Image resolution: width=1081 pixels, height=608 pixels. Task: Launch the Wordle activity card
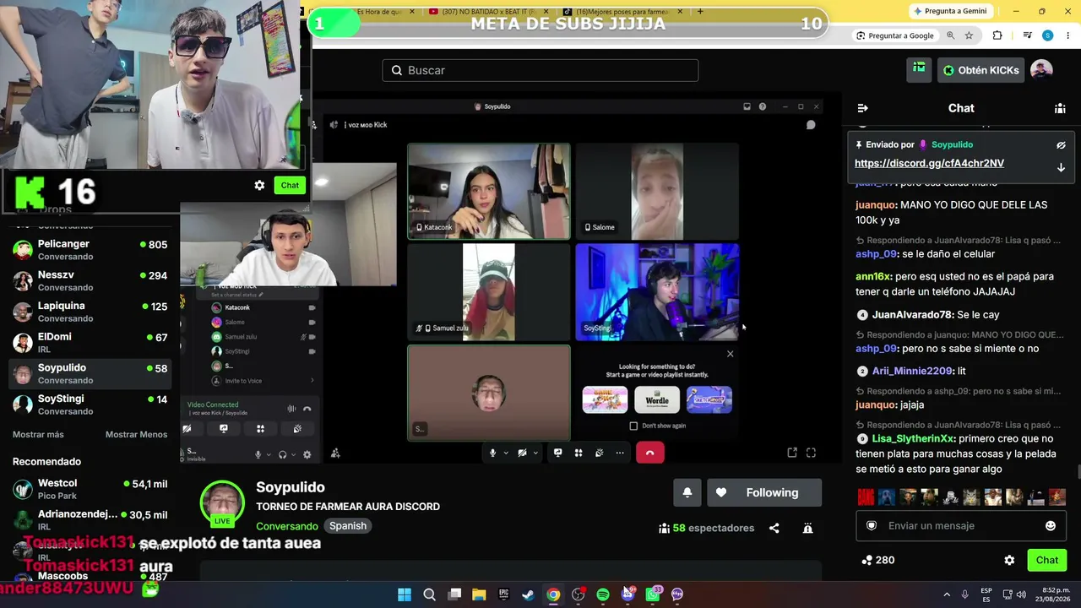pyautogui.click(x=657, y=399)
